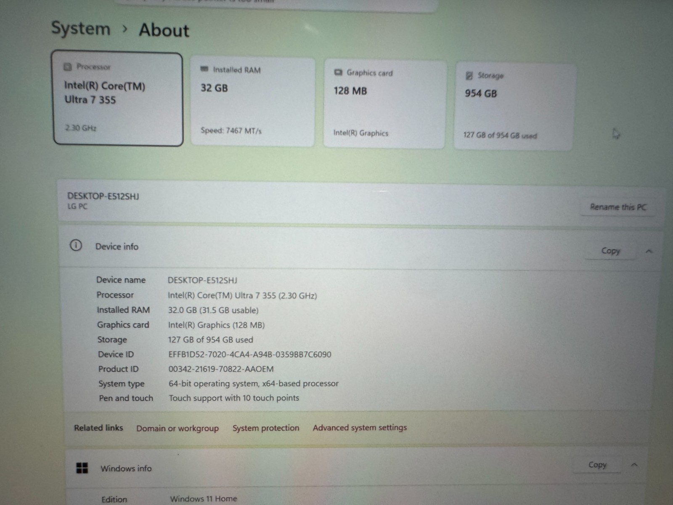Open the System protection link
This screenshot has width=673, height=505.
point(266,428)
